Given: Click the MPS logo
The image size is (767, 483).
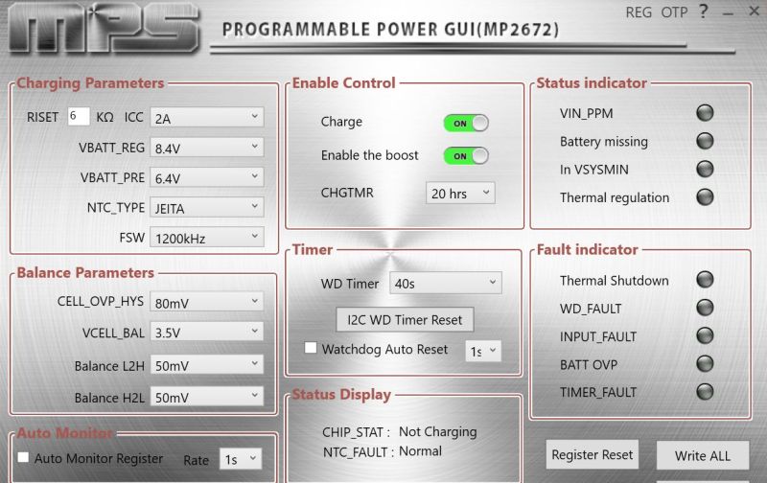Looking at the screenshot, I should point(104,29).
